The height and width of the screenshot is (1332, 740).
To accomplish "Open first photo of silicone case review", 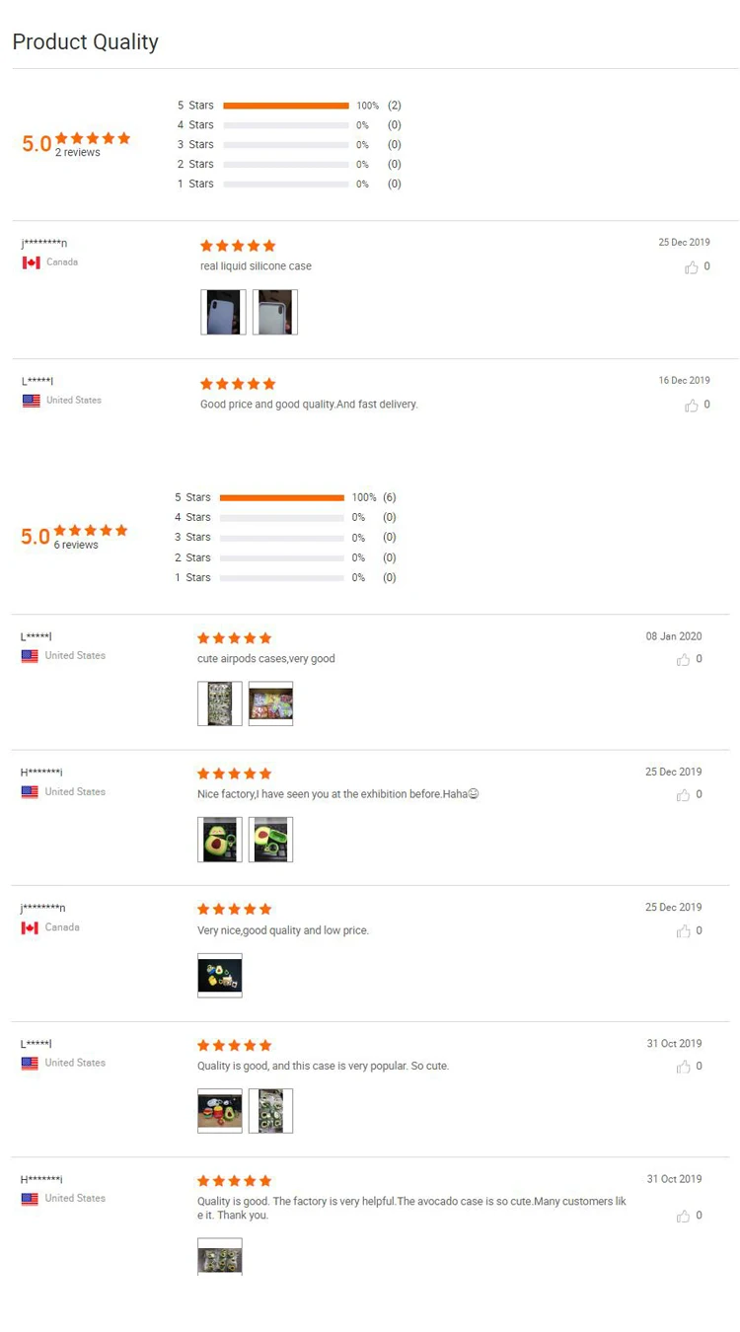I will 223,312.
